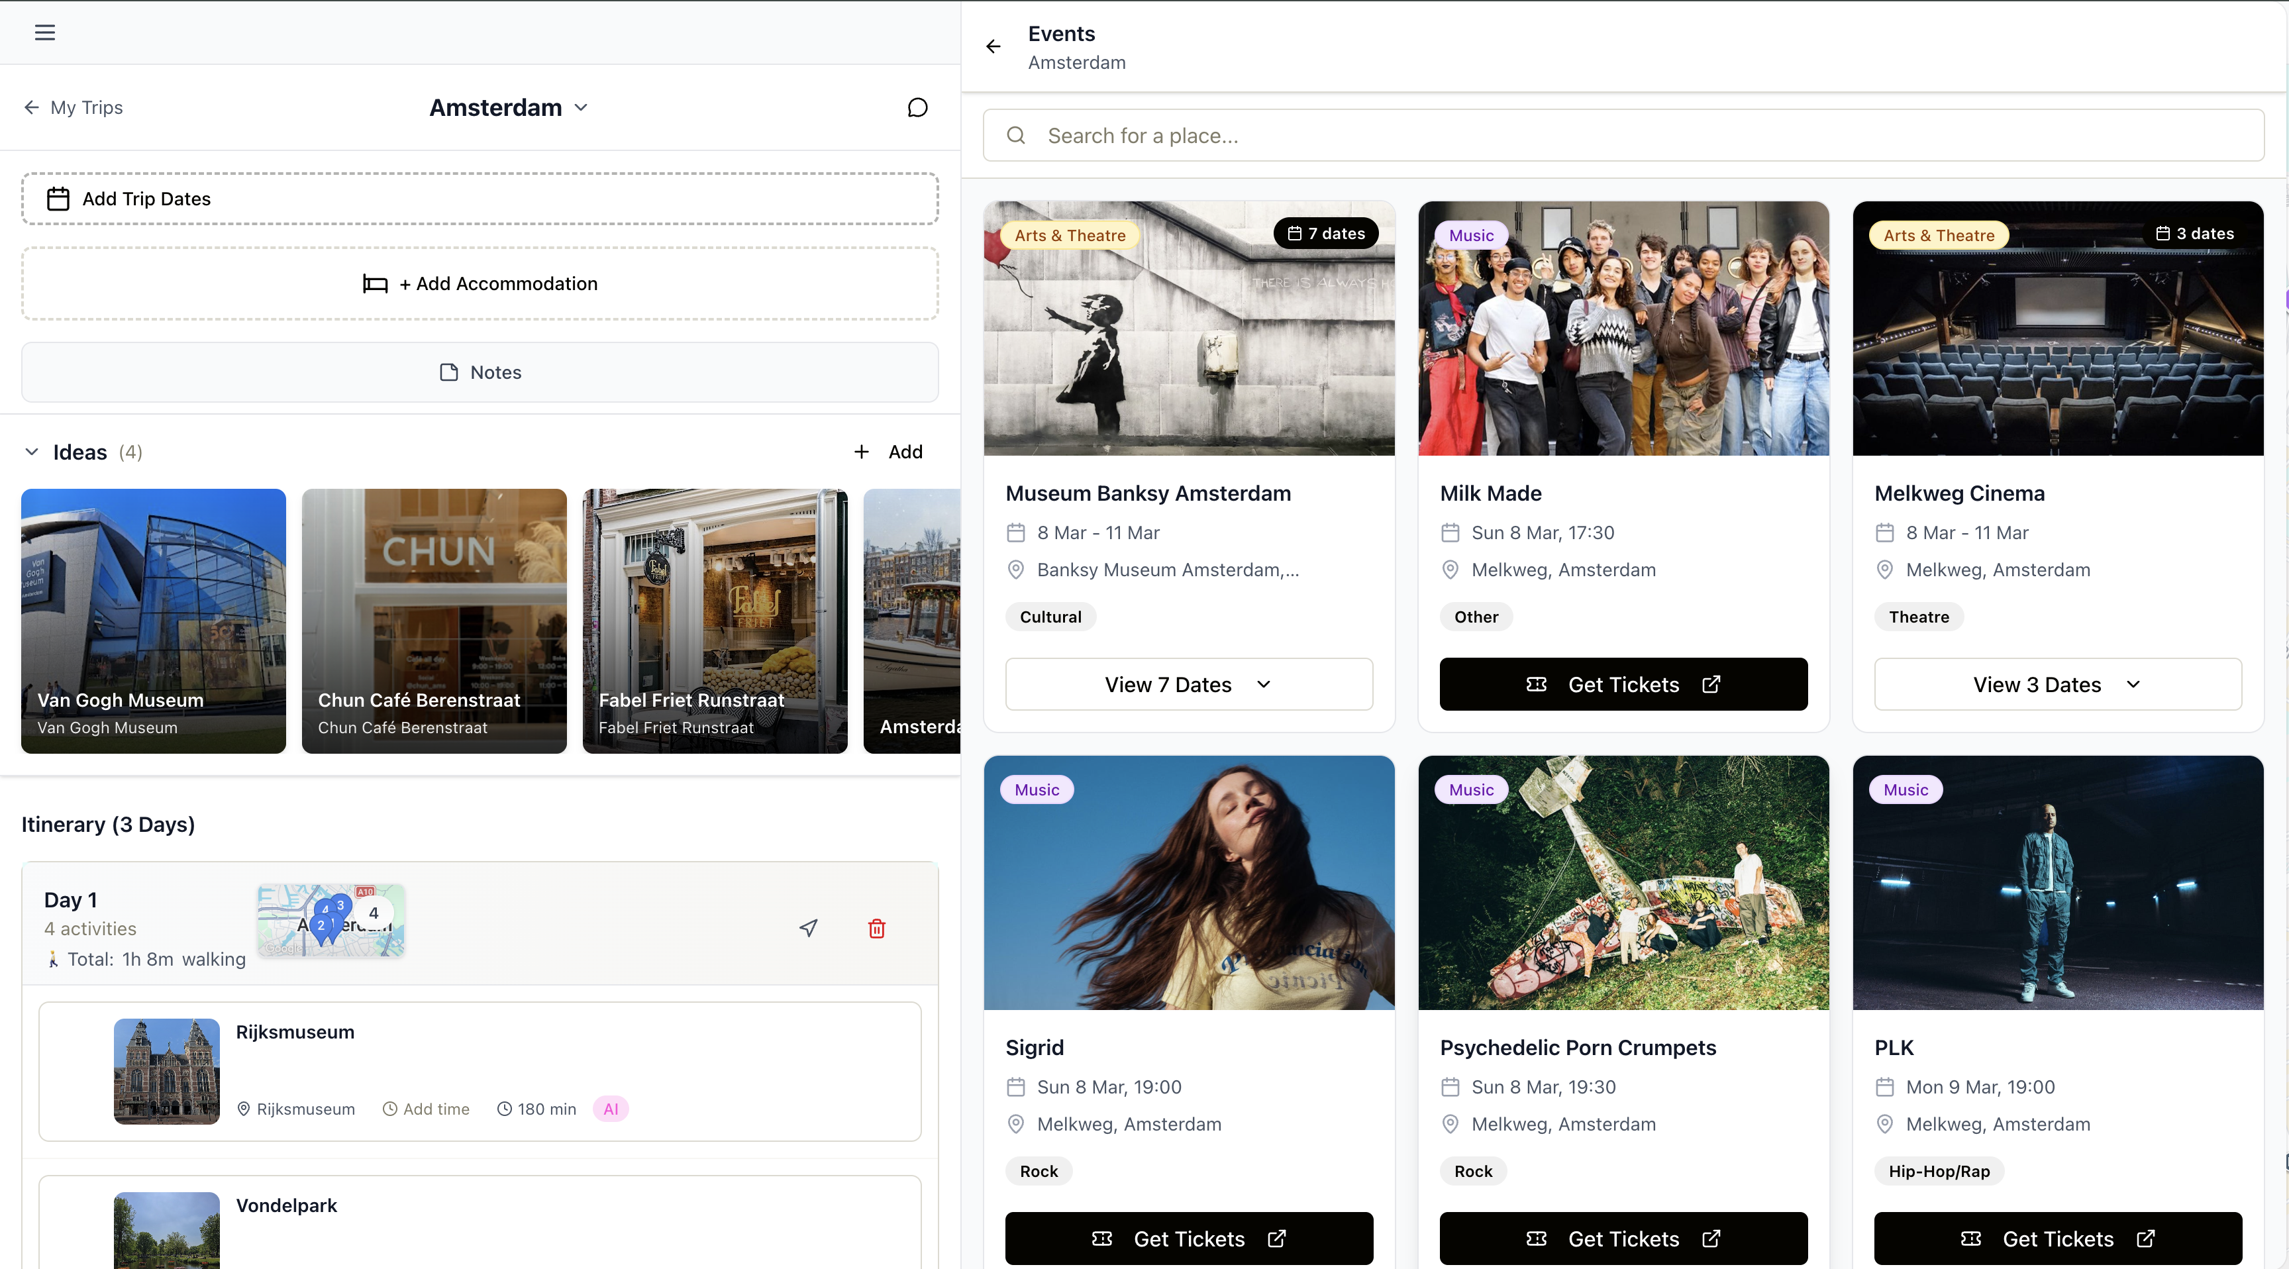Click the plus icon next to Add in Ideas

(x=860, y=452)
